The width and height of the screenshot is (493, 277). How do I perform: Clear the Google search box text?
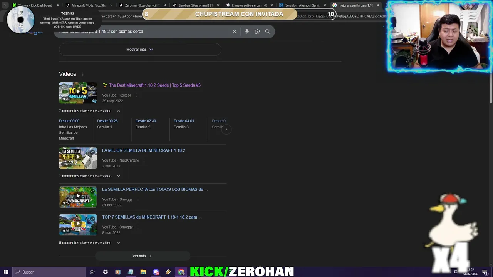pos(234,32)
